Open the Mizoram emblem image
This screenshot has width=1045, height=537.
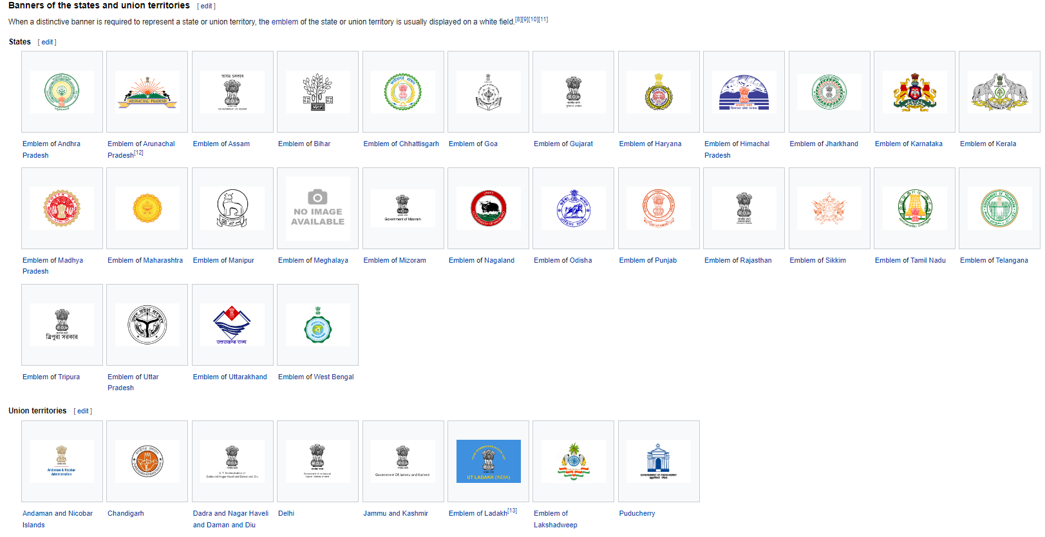pos(403,209)
